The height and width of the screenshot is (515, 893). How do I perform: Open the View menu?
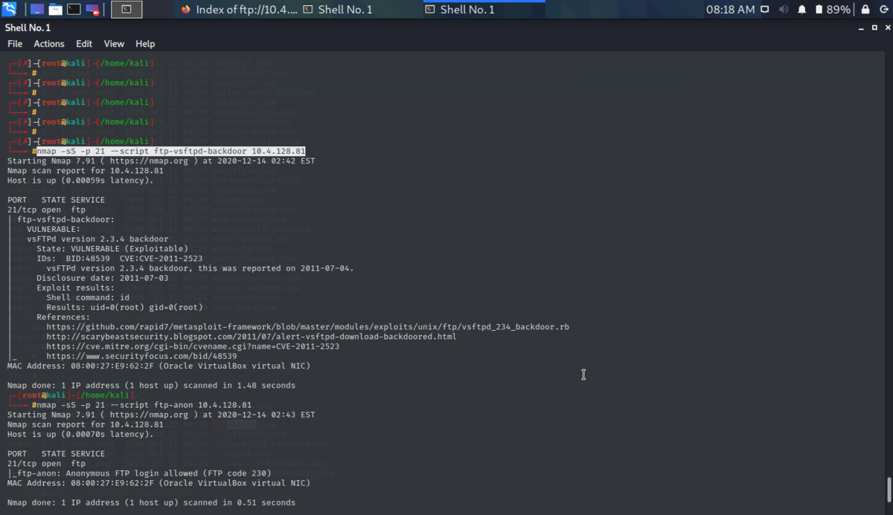pos(114,44)
